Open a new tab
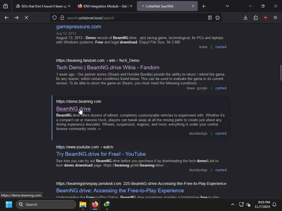The height and width of the screenshot is (211, 282). pyautogui.click(x=204, y=6)
